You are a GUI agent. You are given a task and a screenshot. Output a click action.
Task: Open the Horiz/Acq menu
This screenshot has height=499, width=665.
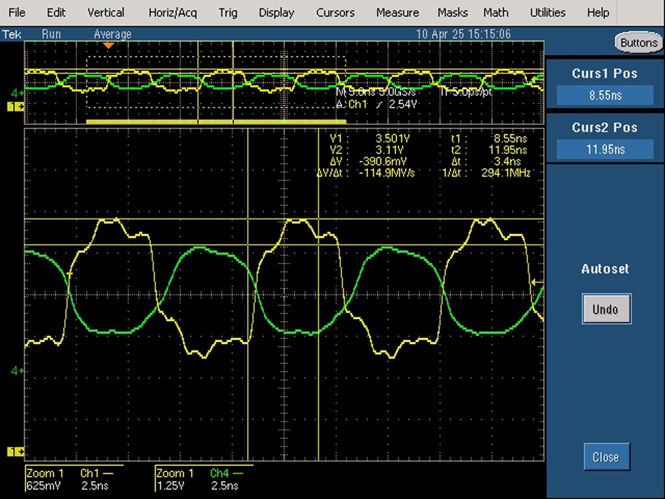tap(172, 13)
